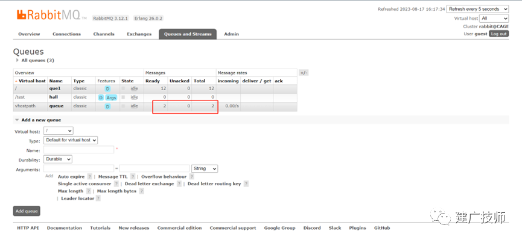
Task: Expand the All queues (3) section
Action: 34,60
